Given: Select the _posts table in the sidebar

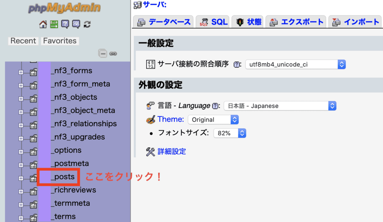Looking at the screenshot, I should pyautogui.click(x=63, y=177).
